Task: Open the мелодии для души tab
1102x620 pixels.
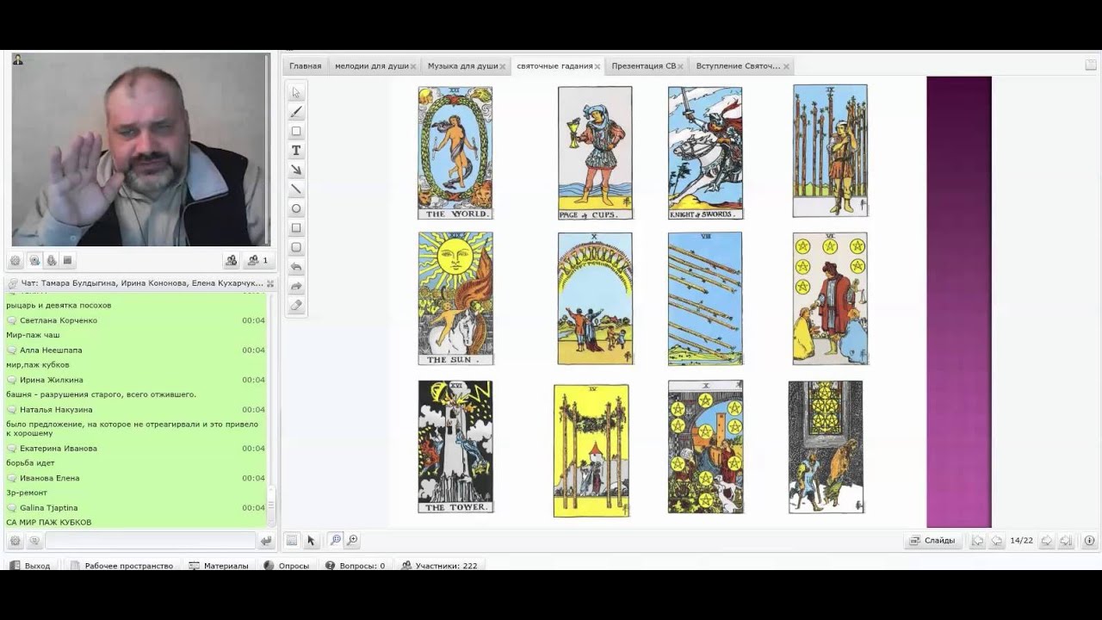Action: pos(371,65)
